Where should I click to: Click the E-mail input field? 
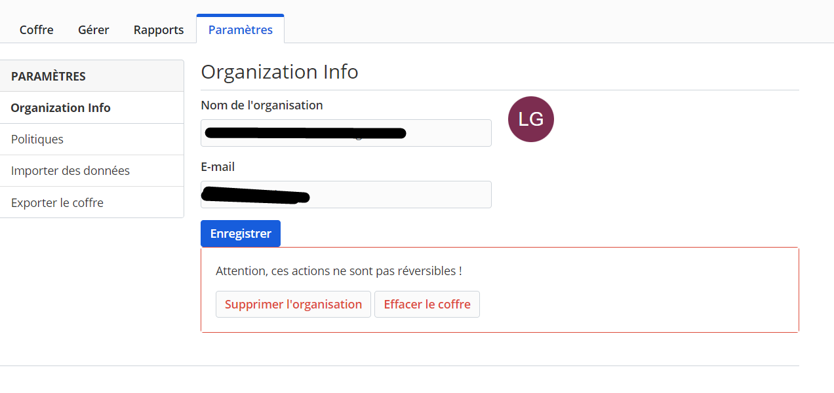pyautogui.click(x=346, y=195)
